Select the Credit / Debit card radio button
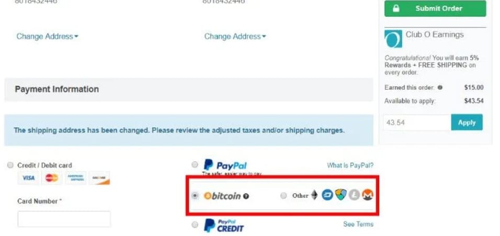The width and height of the screenshot is (500, 236). click(10, 165)
